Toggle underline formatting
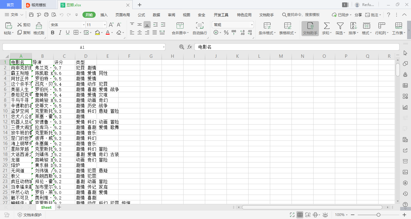The height and width of the screenshot is (219, 411). pos(67,32)
